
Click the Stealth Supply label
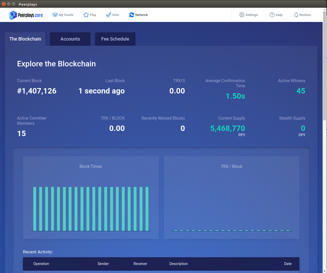292,118
